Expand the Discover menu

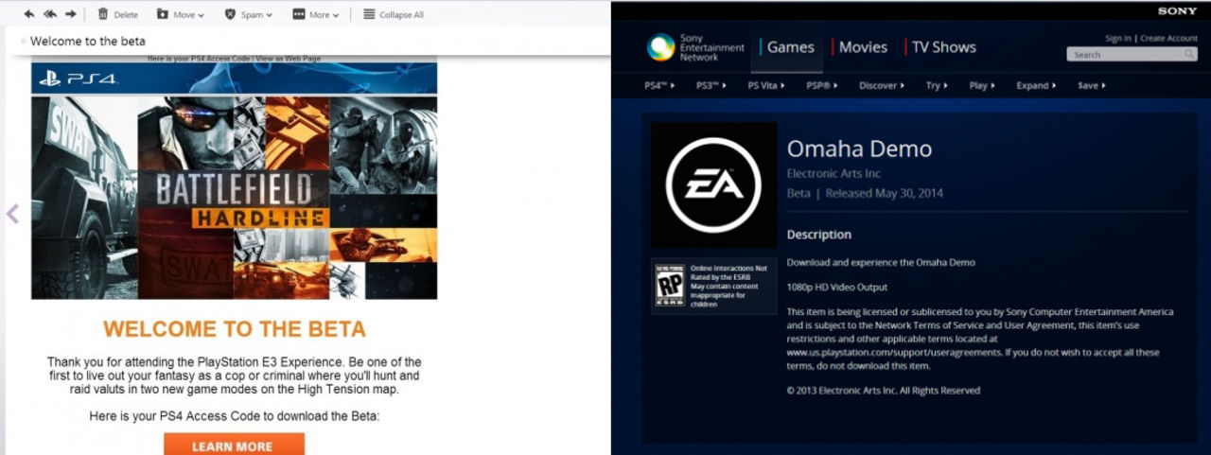pos(882,86)
